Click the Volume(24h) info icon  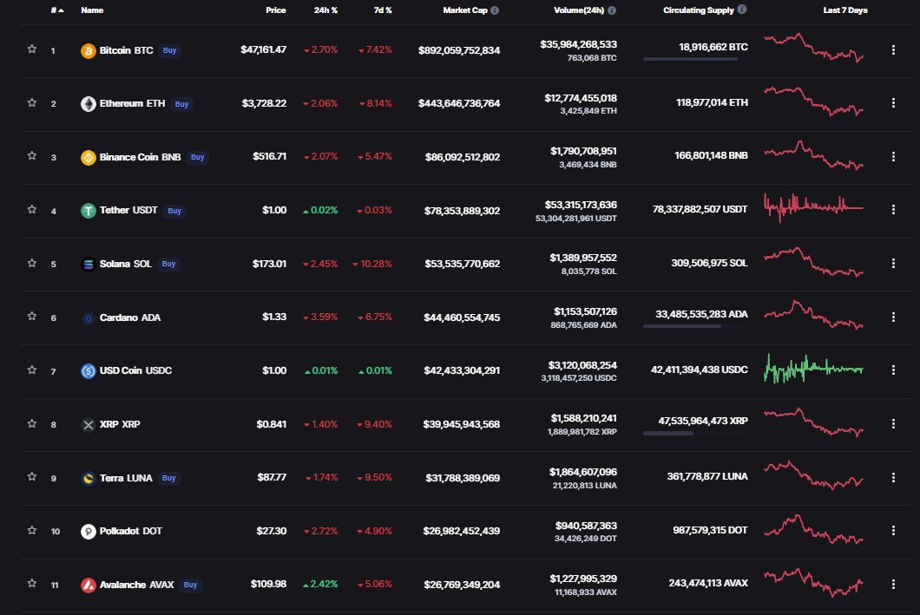click(612, 10)
